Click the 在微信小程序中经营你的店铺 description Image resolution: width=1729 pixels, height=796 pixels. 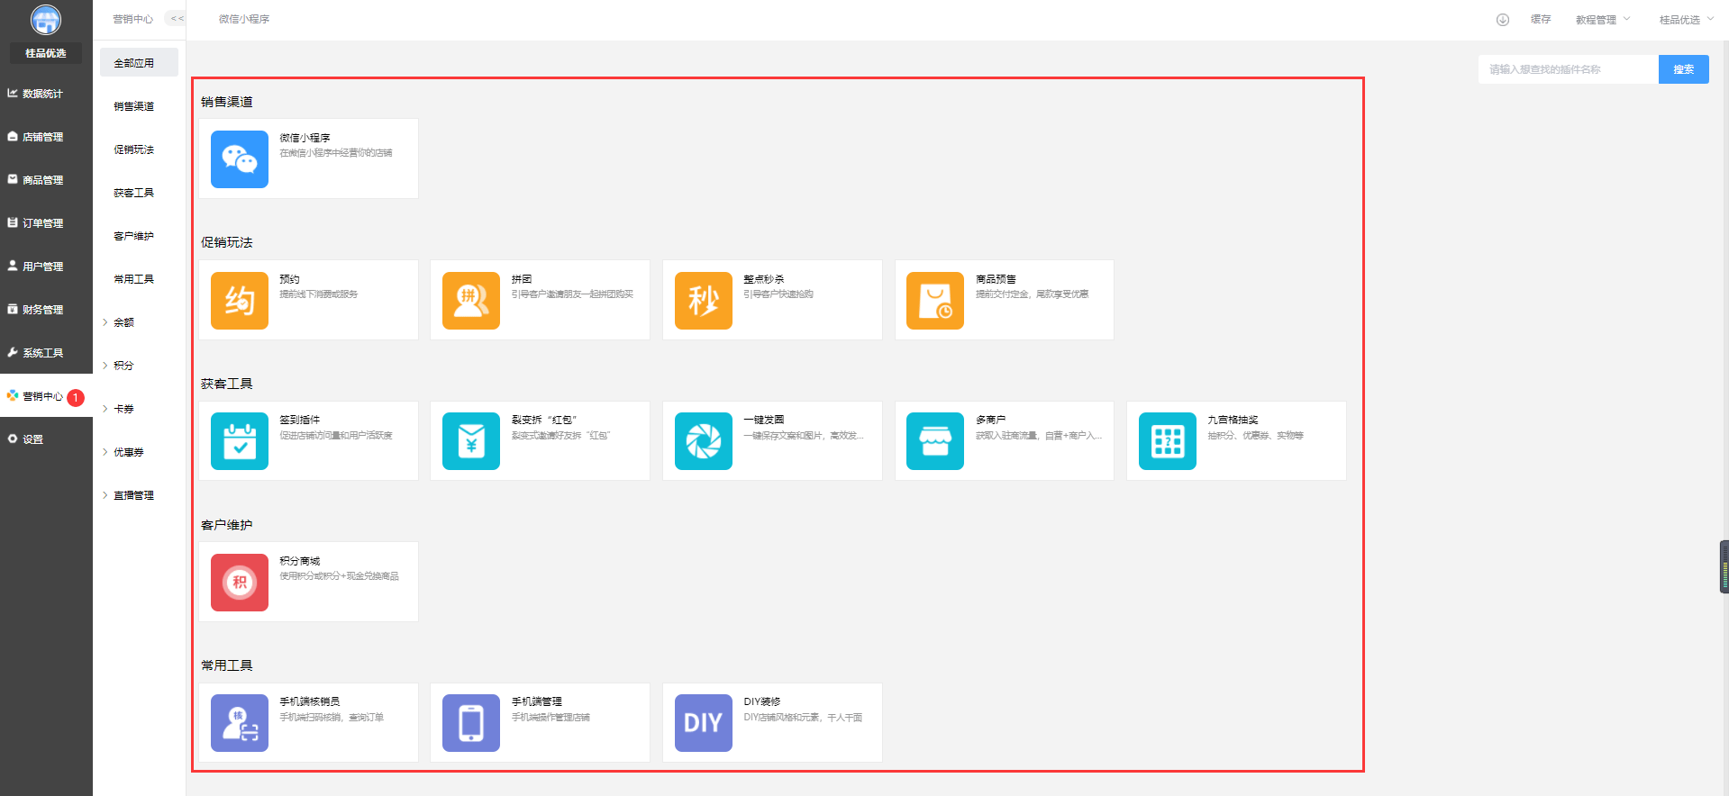click(x=336, y=153)
